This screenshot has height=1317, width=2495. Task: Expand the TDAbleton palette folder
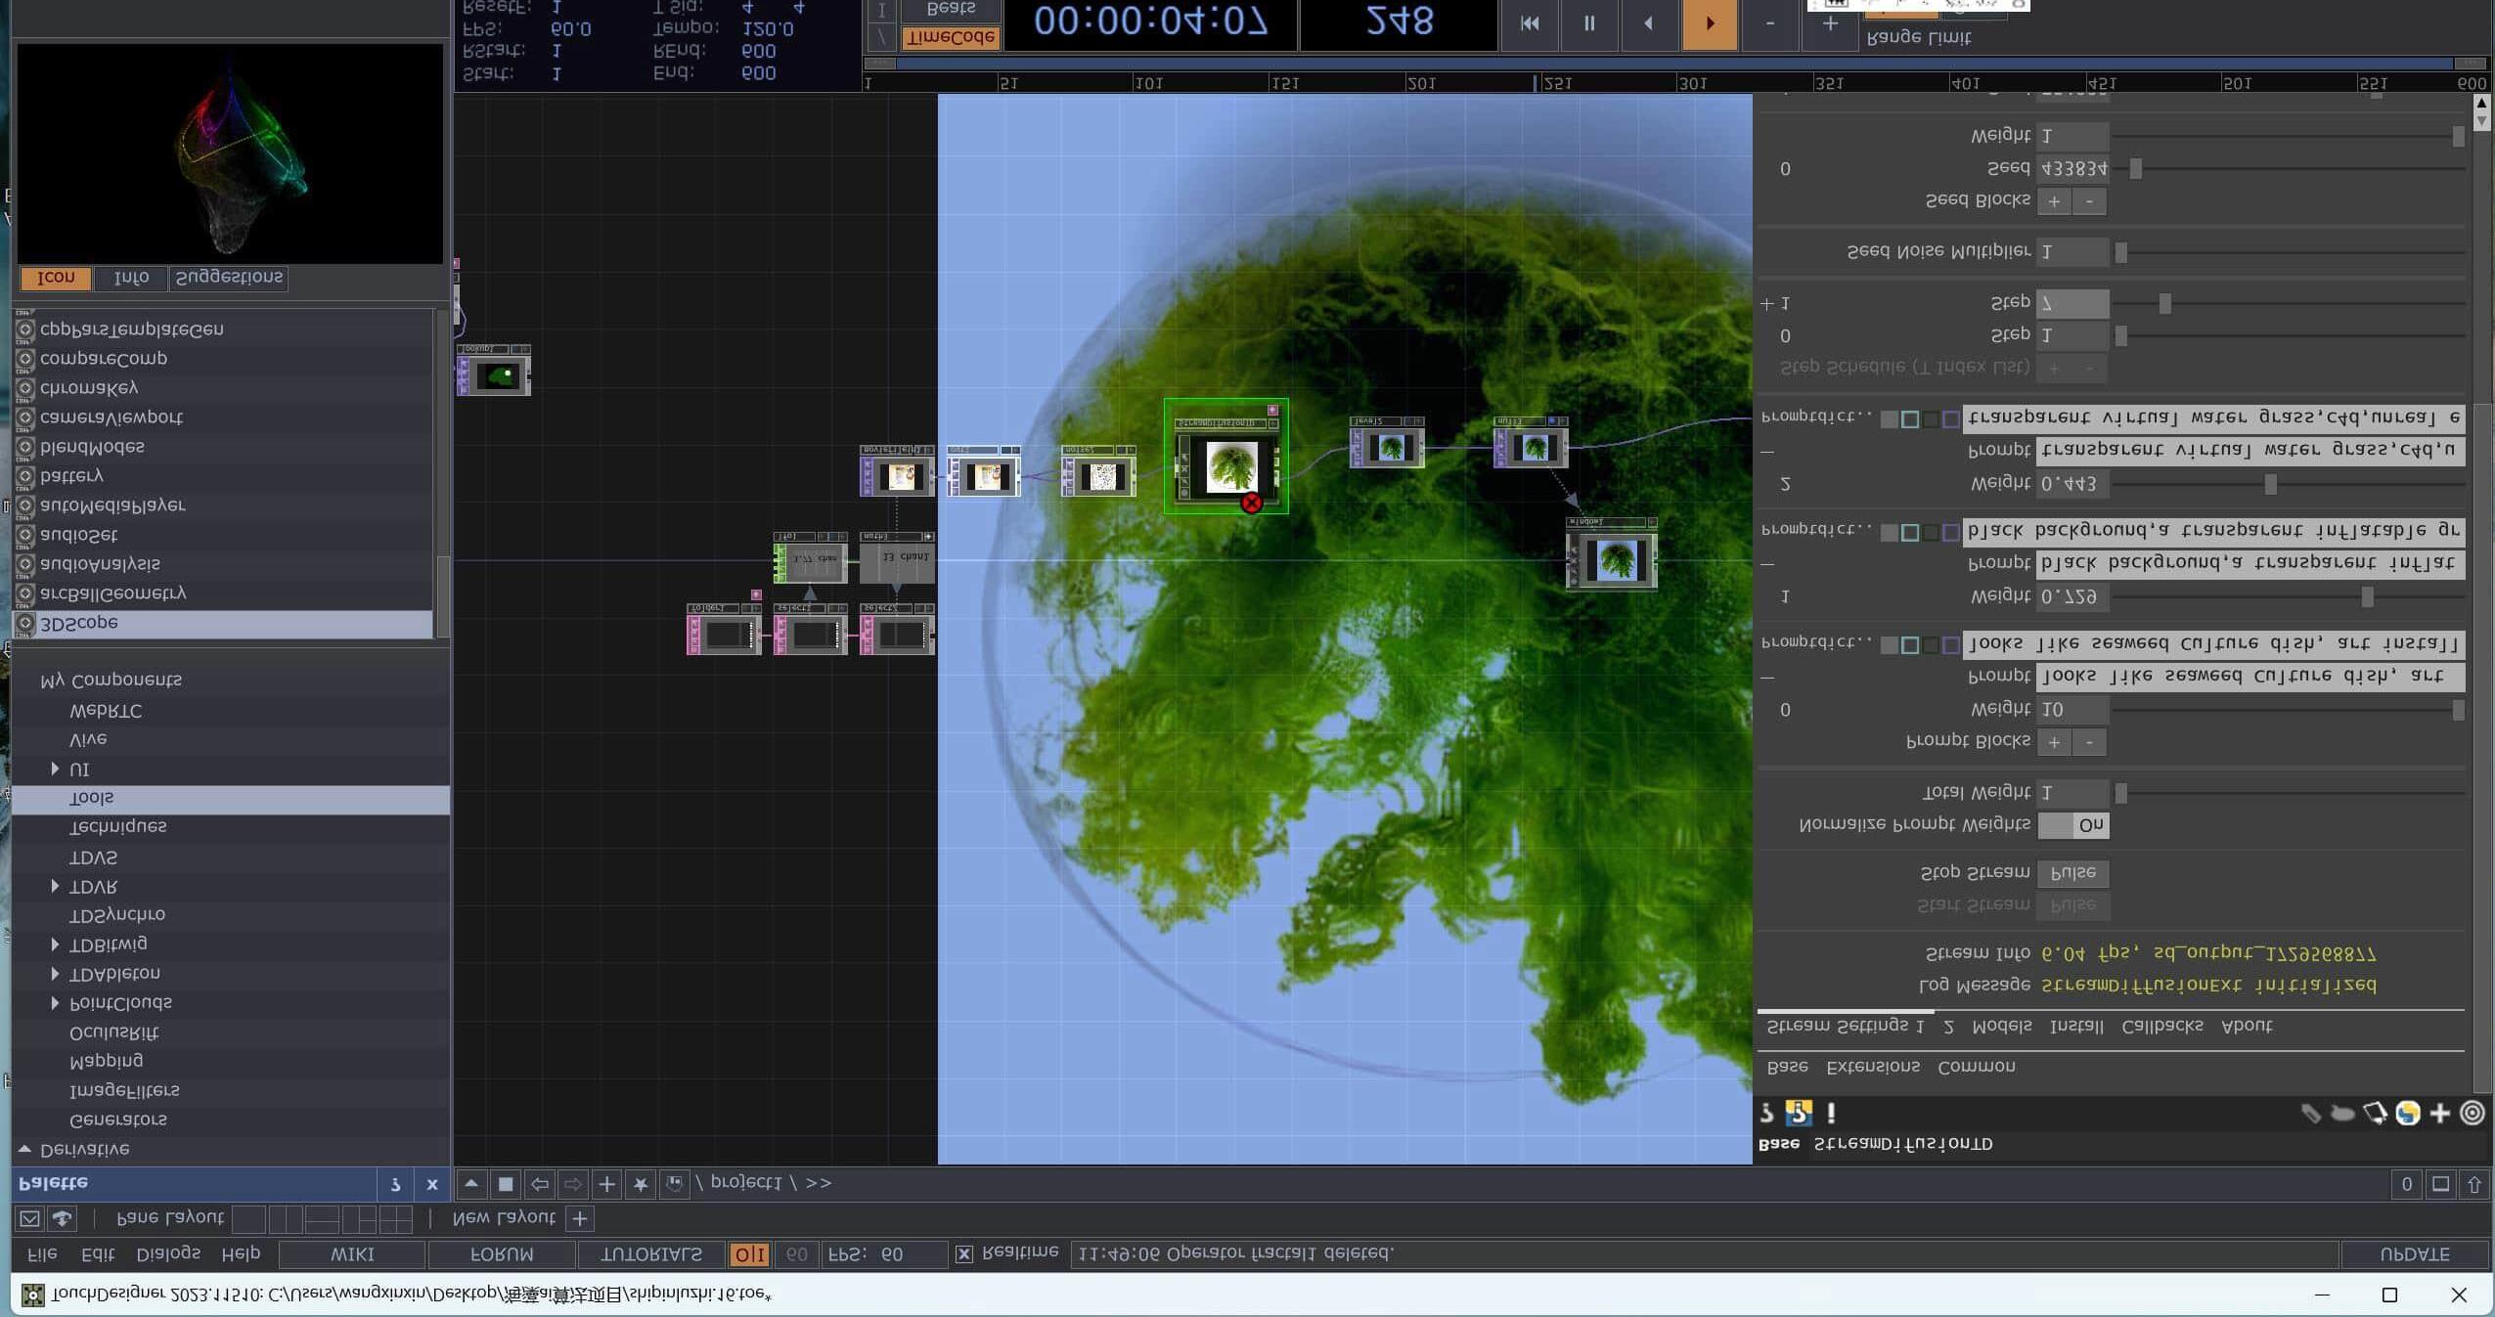tap(55, 974)
